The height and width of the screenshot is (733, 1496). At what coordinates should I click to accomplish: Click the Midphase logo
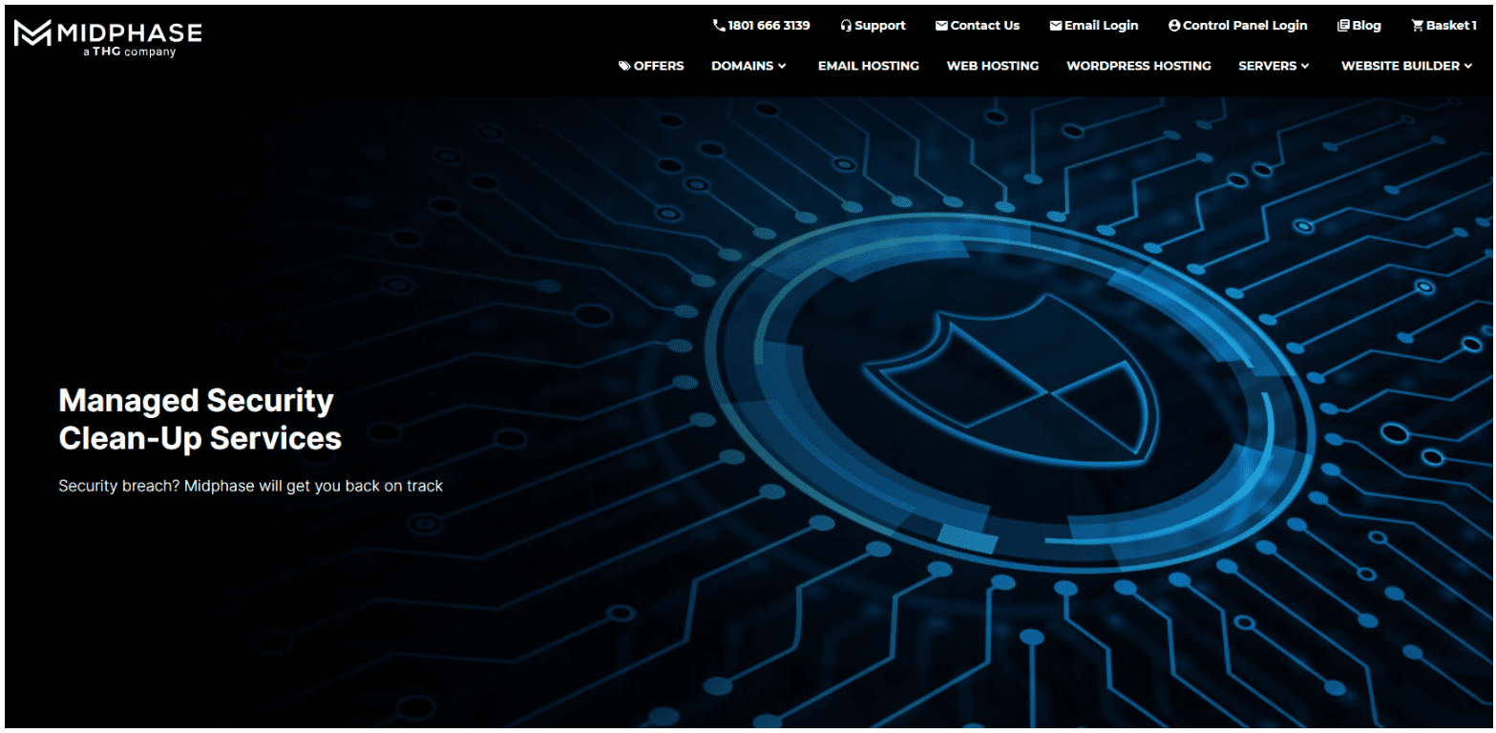click(108, 39)
